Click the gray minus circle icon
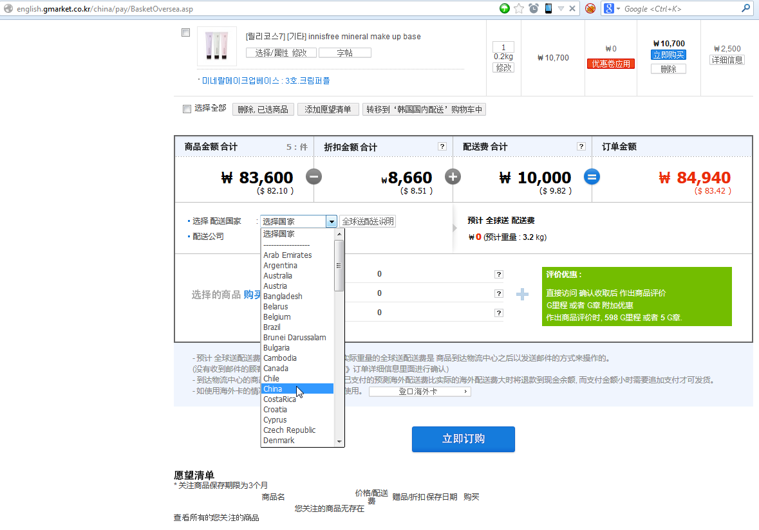This screenshot has width=759, height=530. (x=314, y=176)
